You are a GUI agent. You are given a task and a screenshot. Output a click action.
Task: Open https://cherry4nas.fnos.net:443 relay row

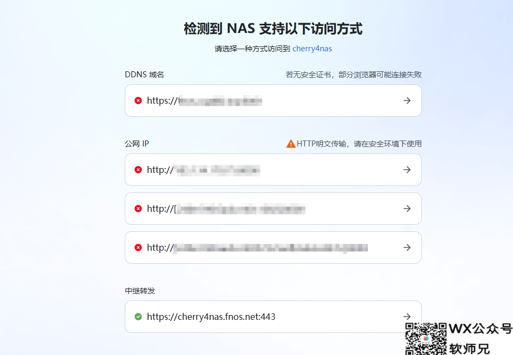coord(273,317)
